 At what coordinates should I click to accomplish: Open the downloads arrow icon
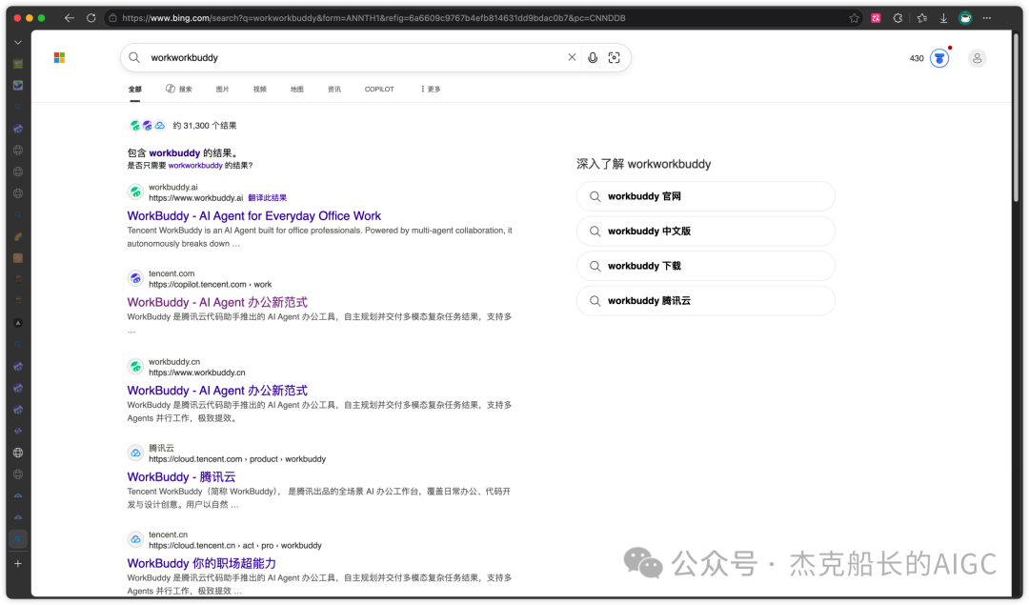[x=943, y=18]
